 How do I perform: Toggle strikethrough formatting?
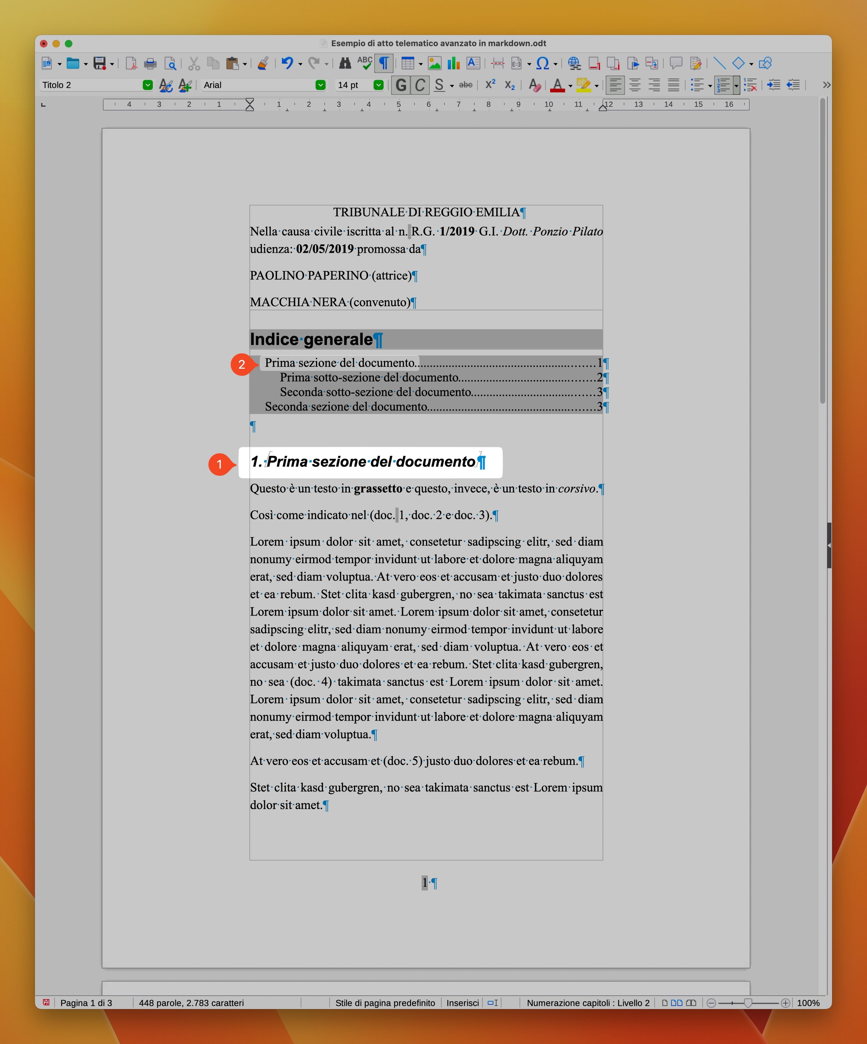(466, 85)
